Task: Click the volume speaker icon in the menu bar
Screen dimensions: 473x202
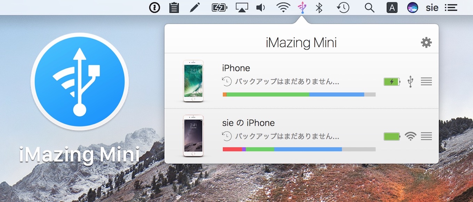Action: pos(260,7)
